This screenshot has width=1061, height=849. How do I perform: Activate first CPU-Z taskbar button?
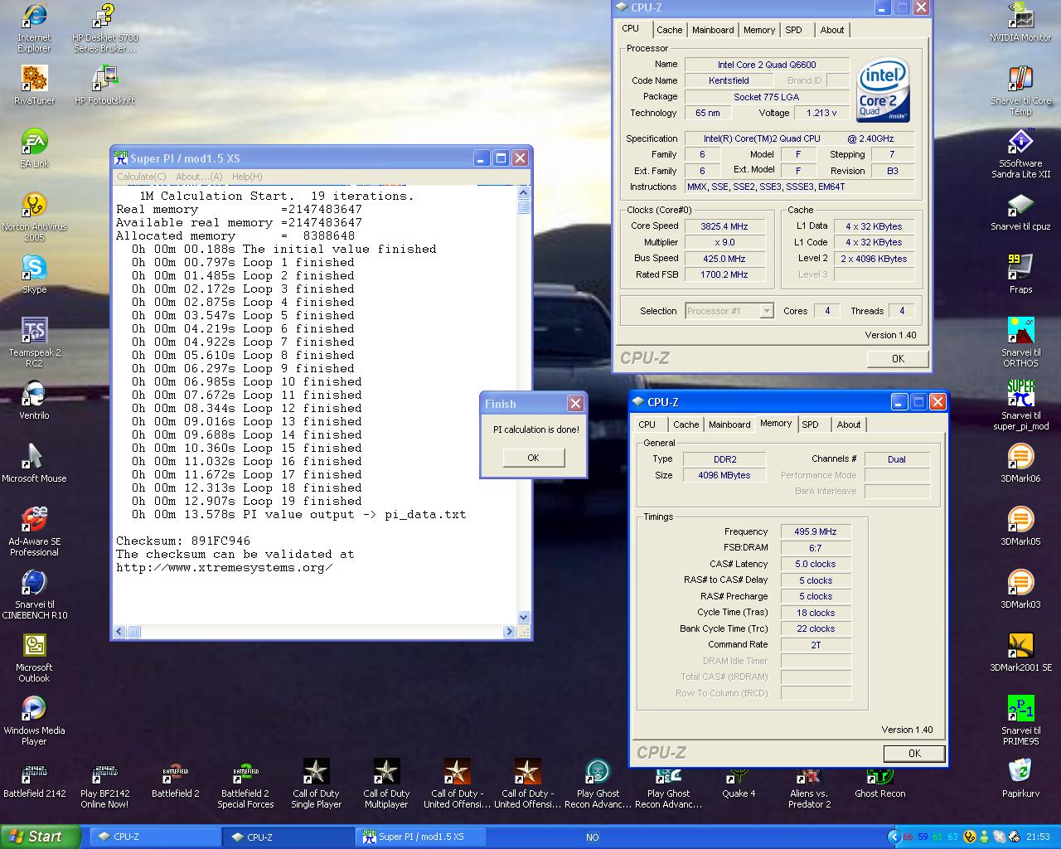click(155, 837)
